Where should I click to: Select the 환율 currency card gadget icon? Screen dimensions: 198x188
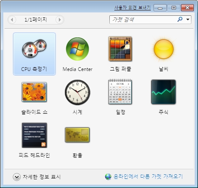pos(77,135)
